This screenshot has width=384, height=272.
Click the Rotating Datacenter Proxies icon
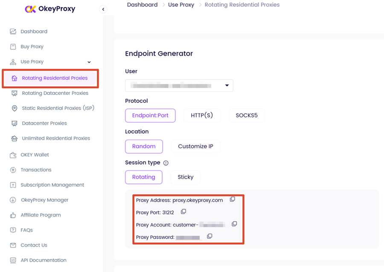tap(15, 93)
